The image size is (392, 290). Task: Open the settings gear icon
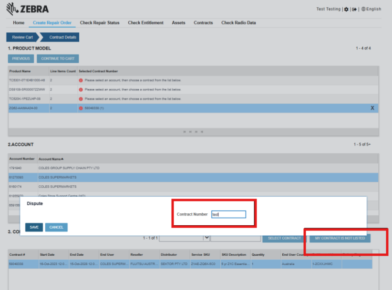[x=346, y=9]
